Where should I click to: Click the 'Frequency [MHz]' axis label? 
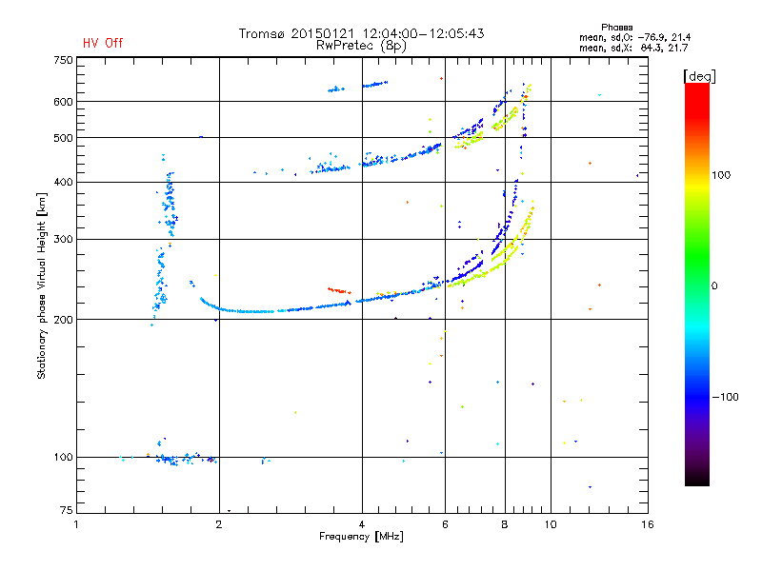361,537
